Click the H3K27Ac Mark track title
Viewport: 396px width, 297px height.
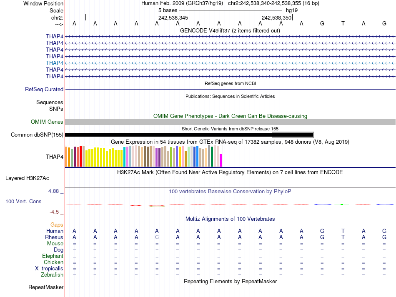pos(230,172)
